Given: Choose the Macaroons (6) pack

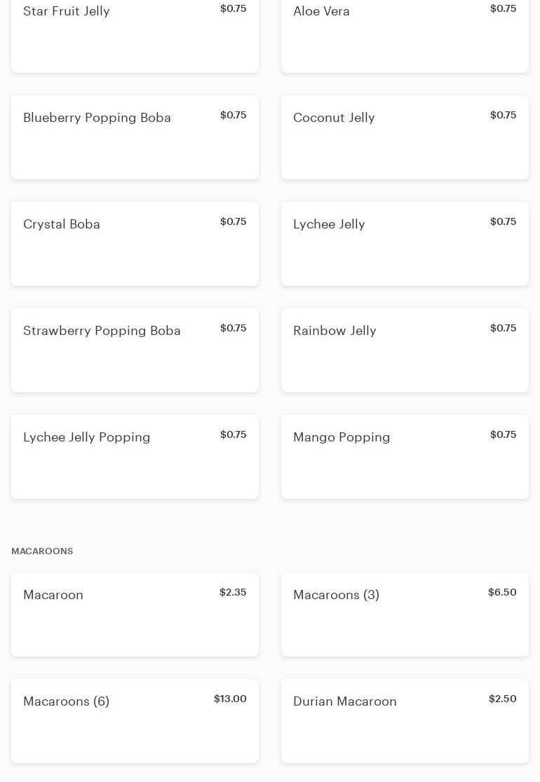Looking at the screenshot, I should pyautogui.click(x=135, y=721).
